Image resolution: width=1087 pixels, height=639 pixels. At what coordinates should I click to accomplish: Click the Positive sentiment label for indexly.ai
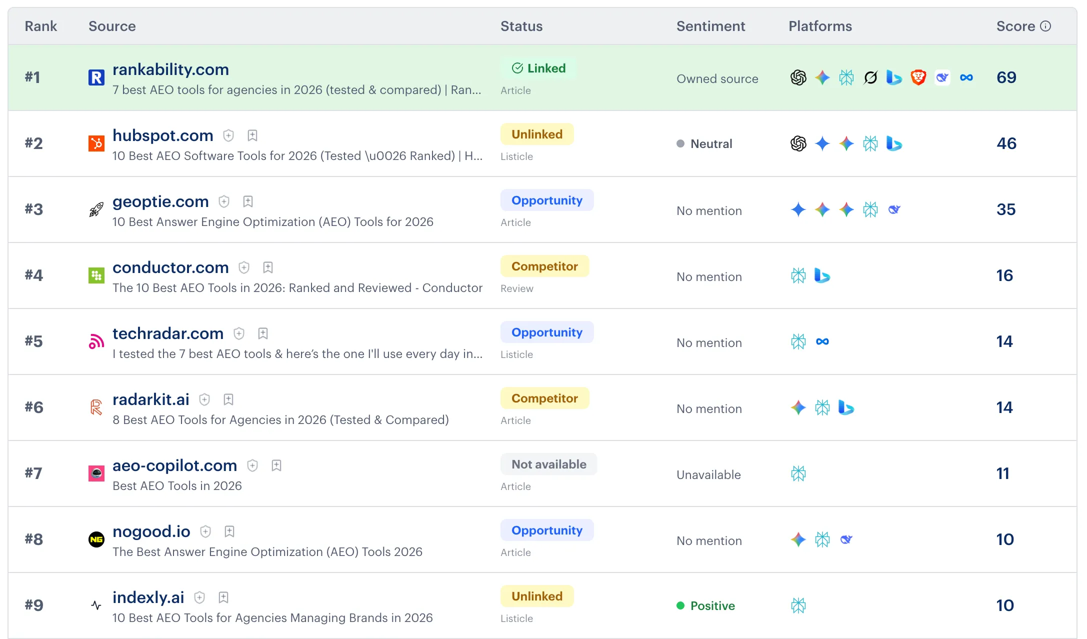coord(705,605)
